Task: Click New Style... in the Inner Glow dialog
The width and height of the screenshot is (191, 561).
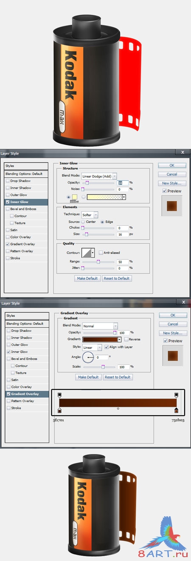Action: point(172,183)
